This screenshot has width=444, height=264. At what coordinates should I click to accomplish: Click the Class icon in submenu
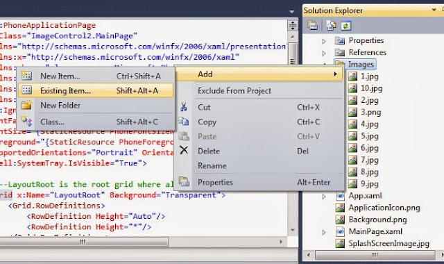pyautogui.click(x=26, y=122)
